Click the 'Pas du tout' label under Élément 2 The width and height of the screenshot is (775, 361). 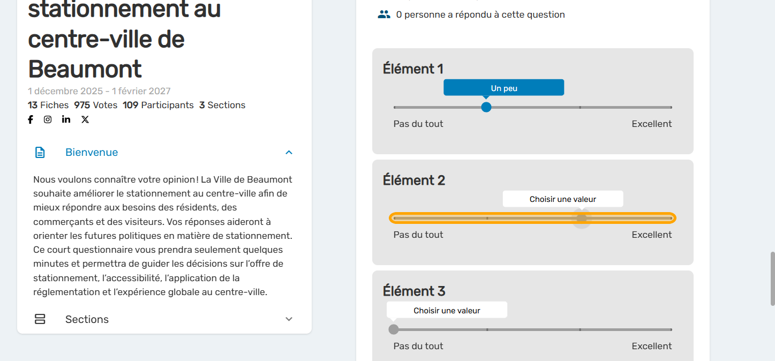(418, 235)
